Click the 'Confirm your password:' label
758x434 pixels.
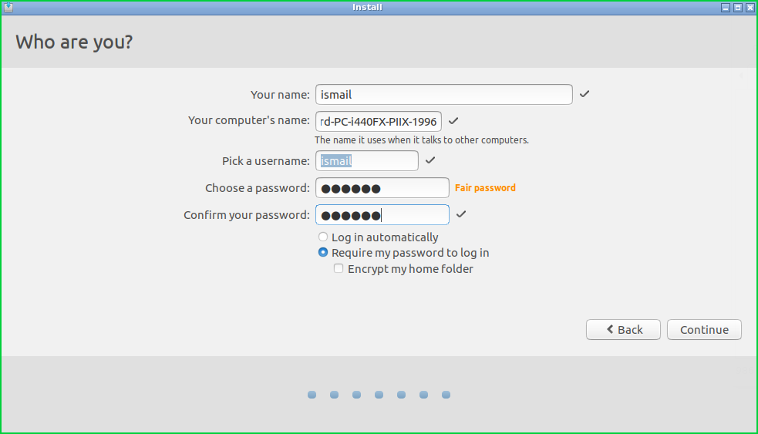pyautogui.click(x=247, y=215)
